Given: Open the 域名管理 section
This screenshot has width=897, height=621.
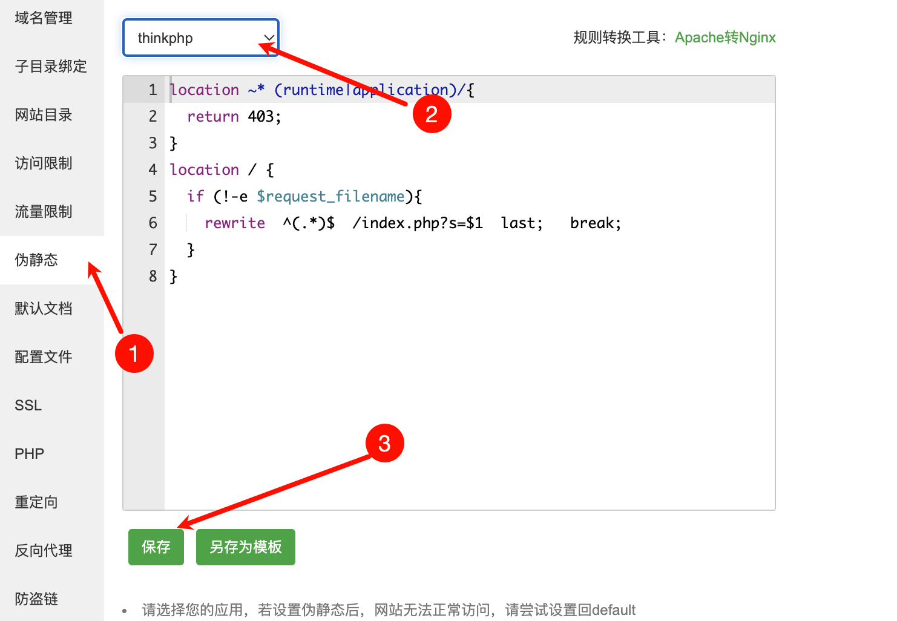Looking at the screenshot, I should click(x=43, y=18).
